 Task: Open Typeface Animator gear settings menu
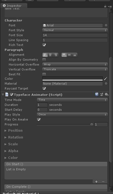click(x=106, y=94)
